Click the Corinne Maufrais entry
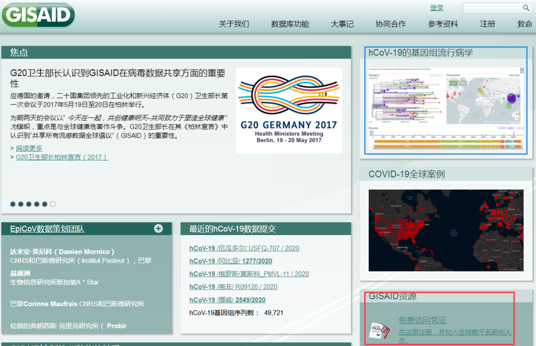Image resolution: width=536 pixels, height=346 pixels. (x=77, y=304)
